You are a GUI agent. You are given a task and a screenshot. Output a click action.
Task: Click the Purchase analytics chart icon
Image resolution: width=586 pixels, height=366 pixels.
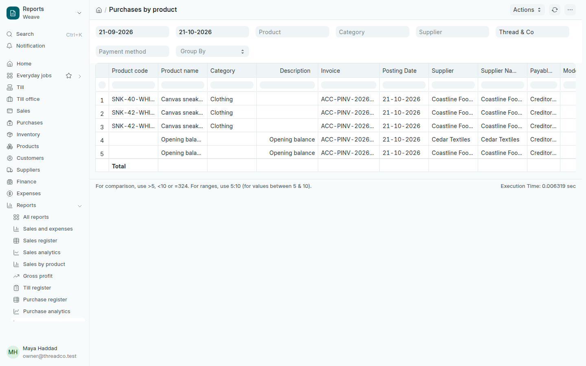coord(16,312)
